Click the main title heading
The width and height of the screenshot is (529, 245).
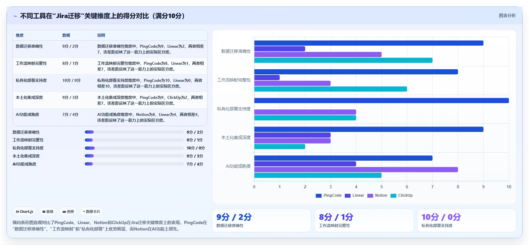coord(104,16)
